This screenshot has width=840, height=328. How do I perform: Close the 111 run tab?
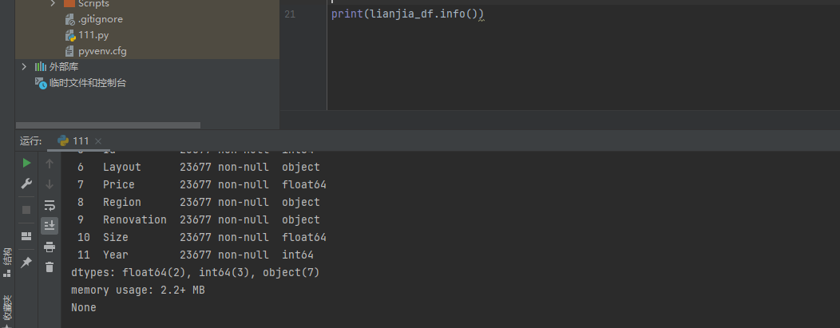coord(99,141)
